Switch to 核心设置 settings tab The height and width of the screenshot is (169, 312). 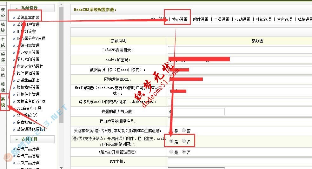coord(180,19)
